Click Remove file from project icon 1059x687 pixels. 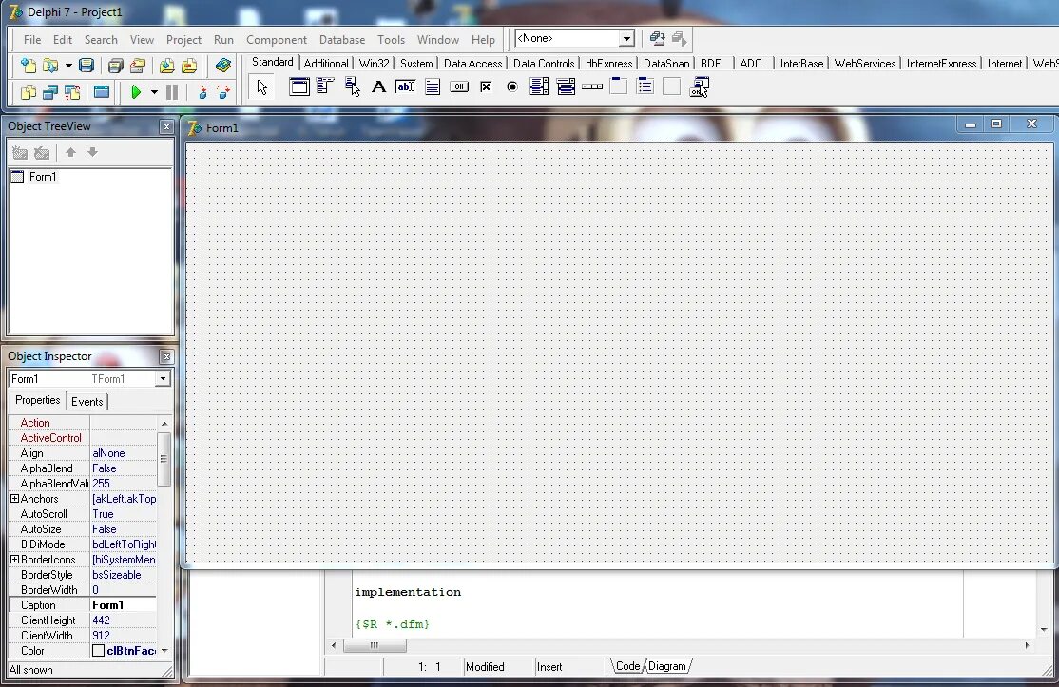click(x=189, y=66)
